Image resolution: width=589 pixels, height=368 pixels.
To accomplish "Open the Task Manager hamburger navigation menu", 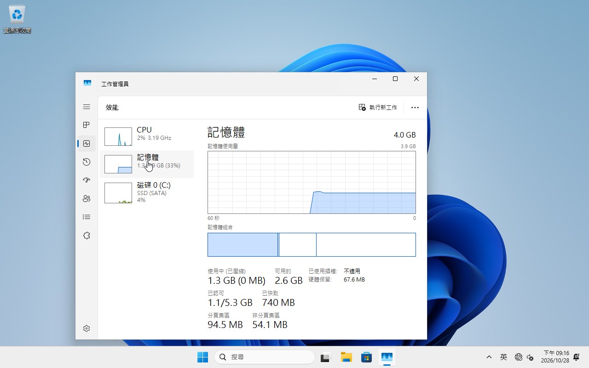I will 87,107.
